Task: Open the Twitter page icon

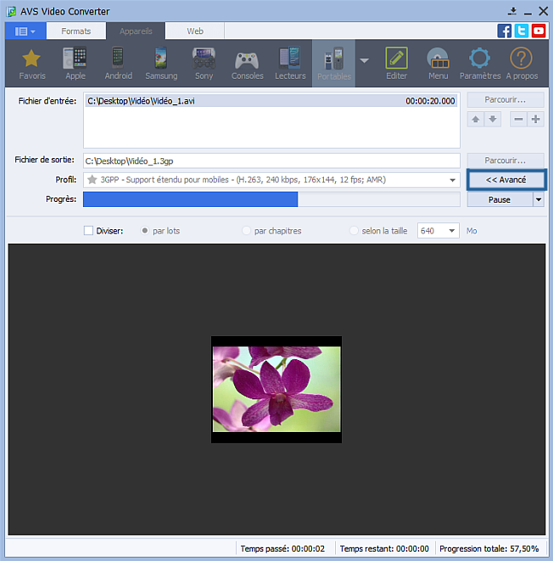Action: tap(521, 31)
